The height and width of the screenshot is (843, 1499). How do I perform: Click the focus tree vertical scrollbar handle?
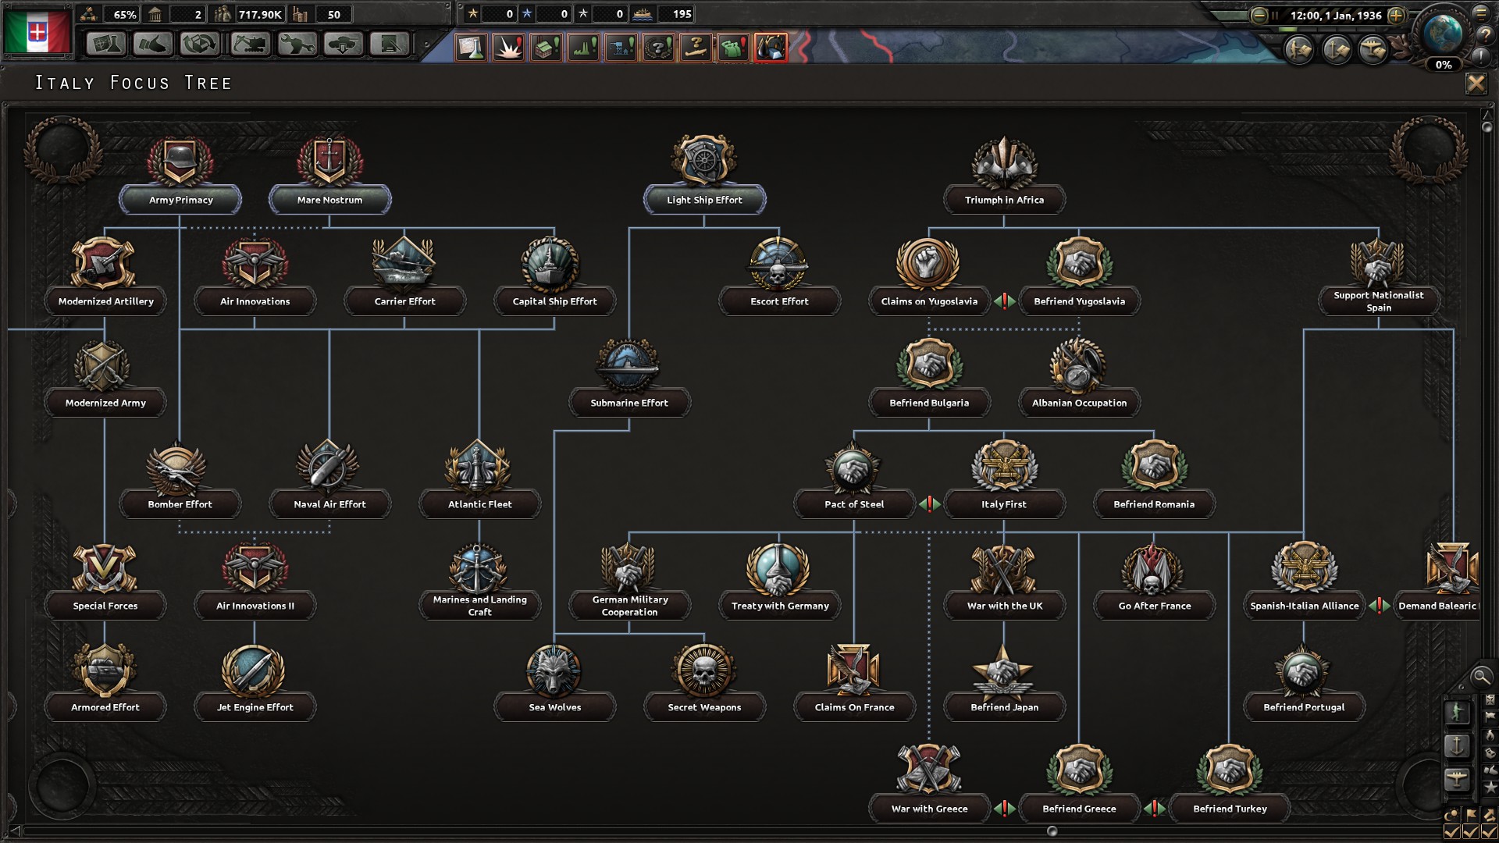pos(1487,126)
